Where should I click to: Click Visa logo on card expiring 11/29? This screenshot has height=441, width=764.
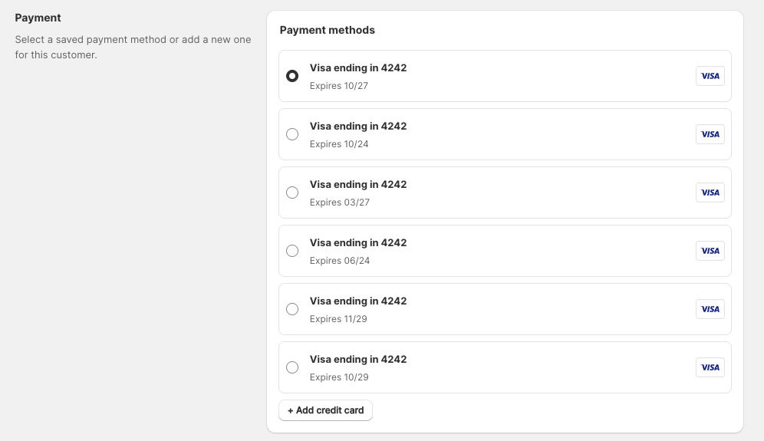[x=710, y=309]
